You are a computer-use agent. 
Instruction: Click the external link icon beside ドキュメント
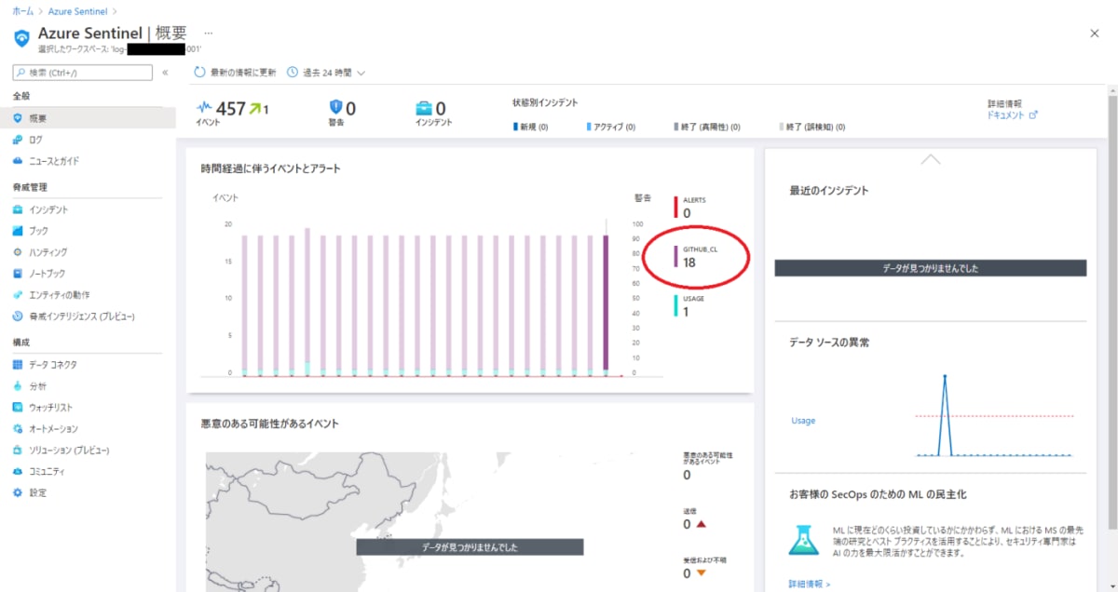(1032, 115)
